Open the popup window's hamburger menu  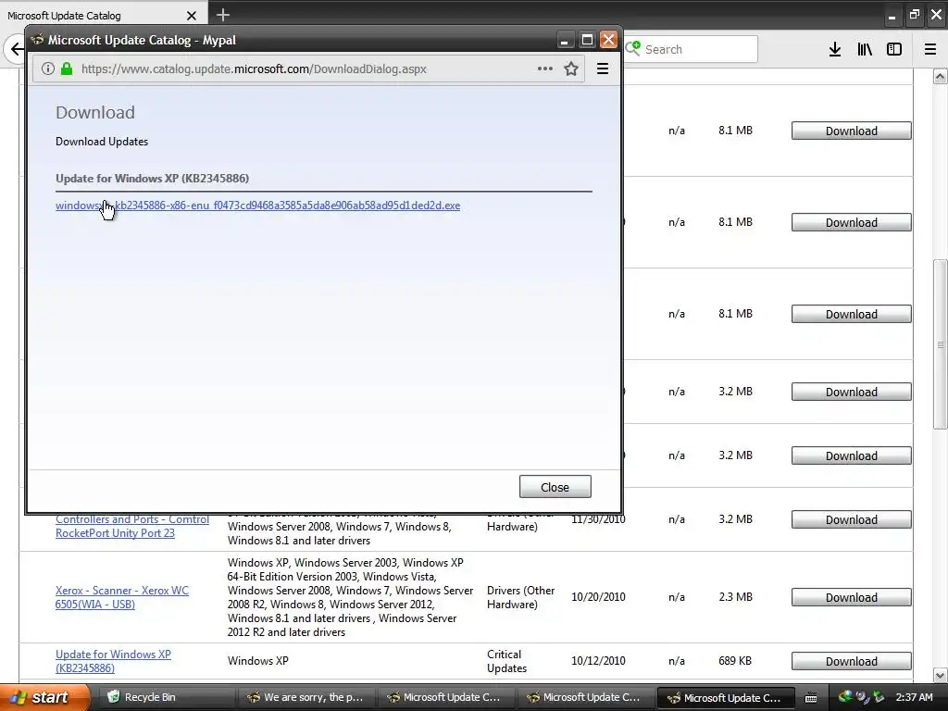pos(602,69)
